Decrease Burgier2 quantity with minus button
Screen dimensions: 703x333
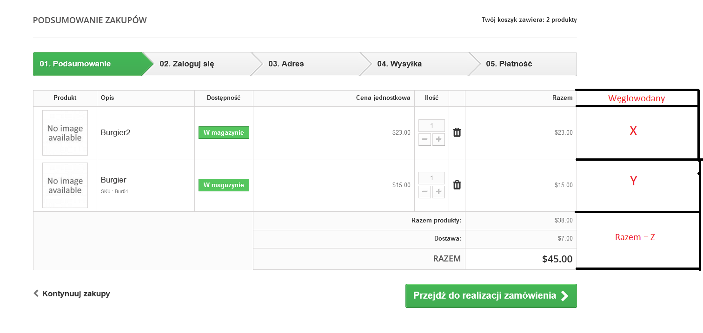(424, 140)
